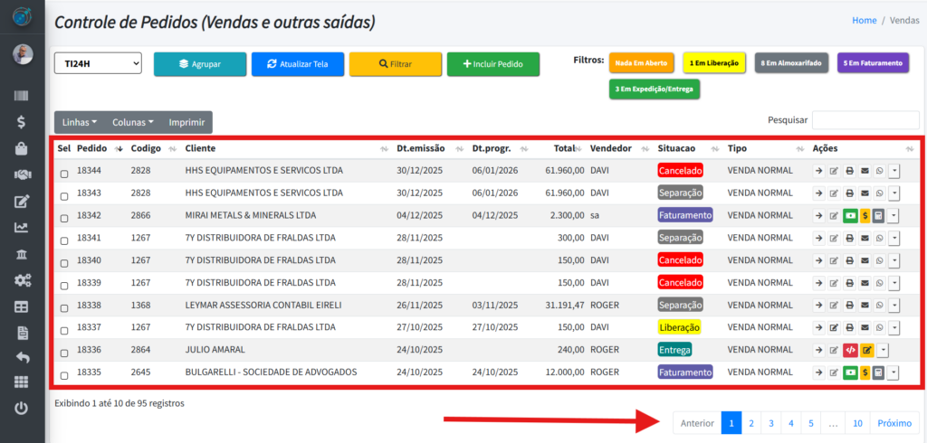The width and height of the screenshot is (927, 443).
Task: Click the power icon in the sidebar
Action: 22,409
